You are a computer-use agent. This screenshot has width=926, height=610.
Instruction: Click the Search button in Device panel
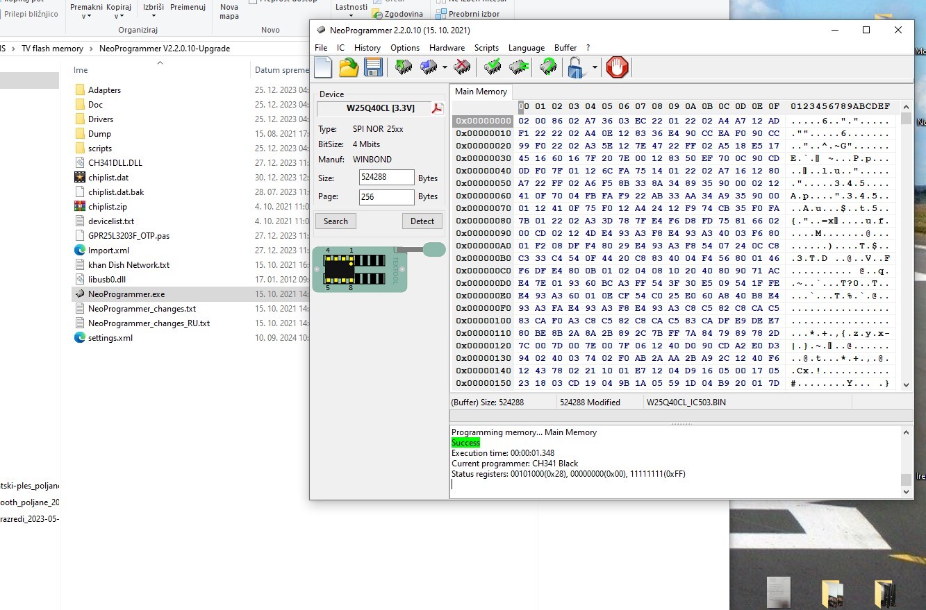coord(336,221)
